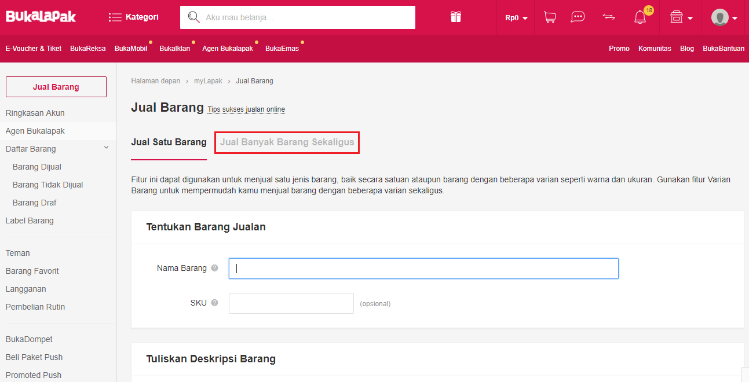The width and height of the screenshot is (749, 382).
Task: Open the shopping cart icon
Action: [550, 17]
